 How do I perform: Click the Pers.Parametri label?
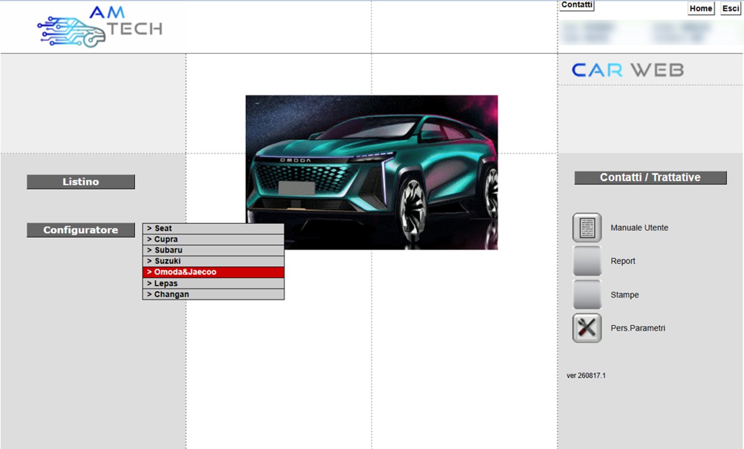[638, 328]
